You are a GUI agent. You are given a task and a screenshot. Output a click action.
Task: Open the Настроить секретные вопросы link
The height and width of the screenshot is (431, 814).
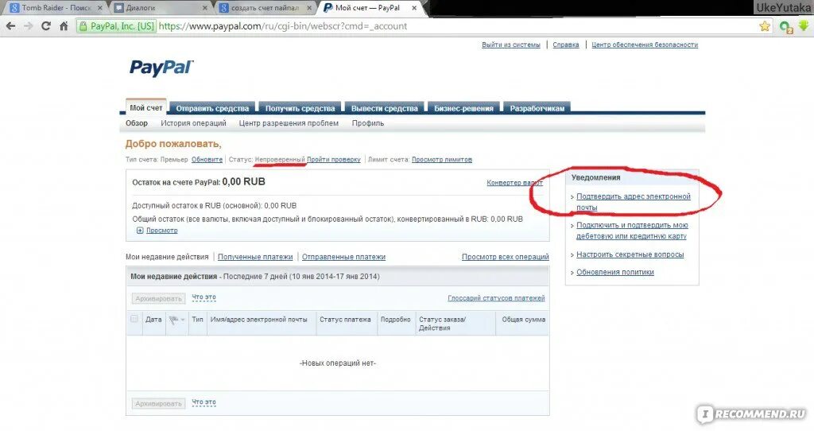[630, 254]
